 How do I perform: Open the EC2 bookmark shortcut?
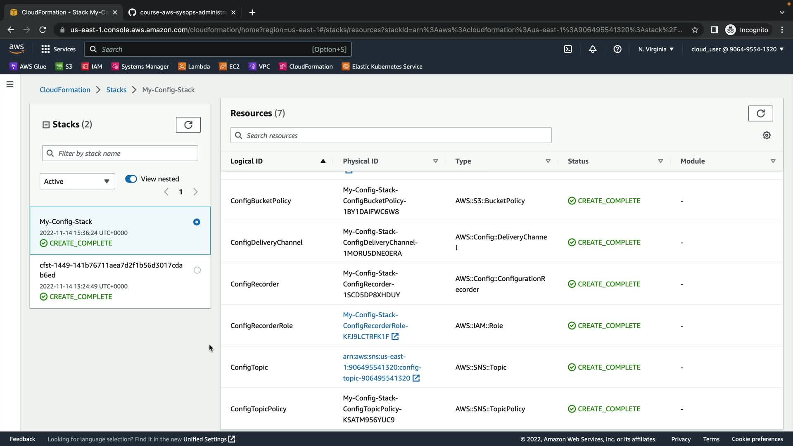click(x=229, y=66)
